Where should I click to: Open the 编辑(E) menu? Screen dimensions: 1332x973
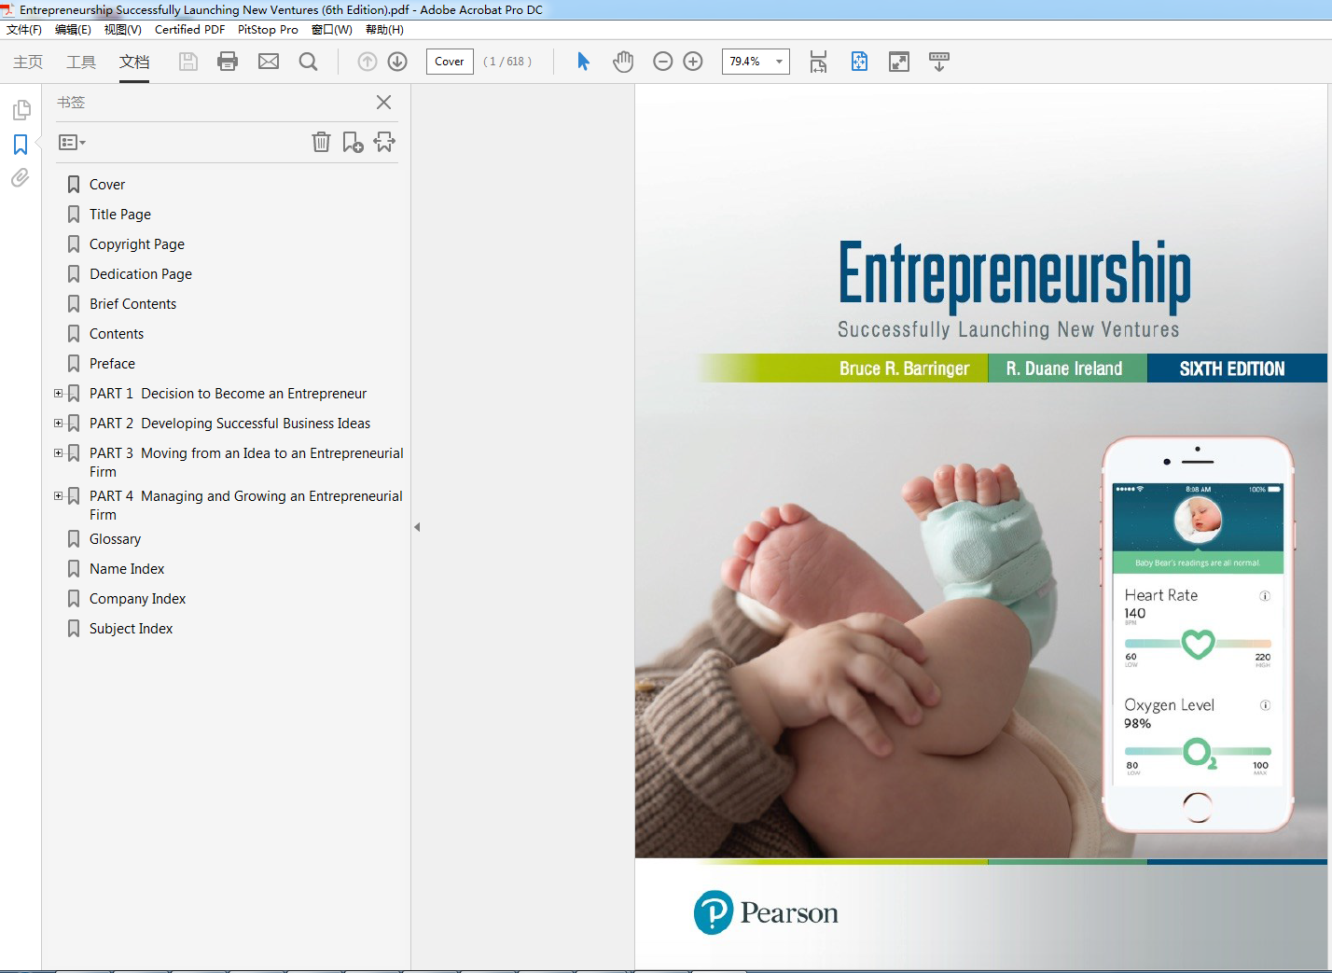coord(73,30)
